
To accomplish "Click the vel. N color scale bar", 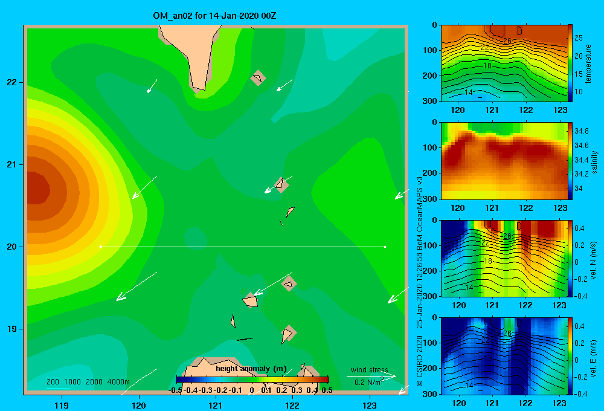I will click(x=570, y=258).
